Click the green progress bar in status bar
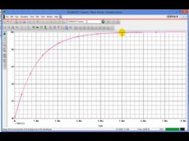This screenshot has height=141, width=189. tap(172, 129)
